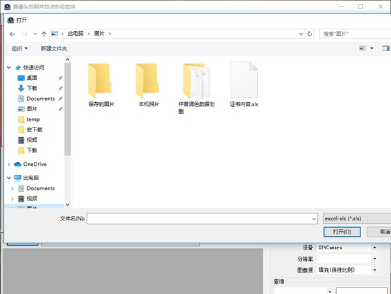Focus the 搜索"图片" search box
The height and width of the screenshot is (294, 391).
[355, 34]
